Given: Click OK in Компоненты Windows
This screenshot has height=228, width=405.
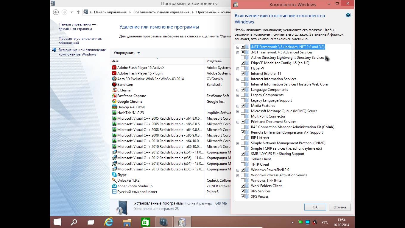Looking at the screenshot, I should [315, 207].
